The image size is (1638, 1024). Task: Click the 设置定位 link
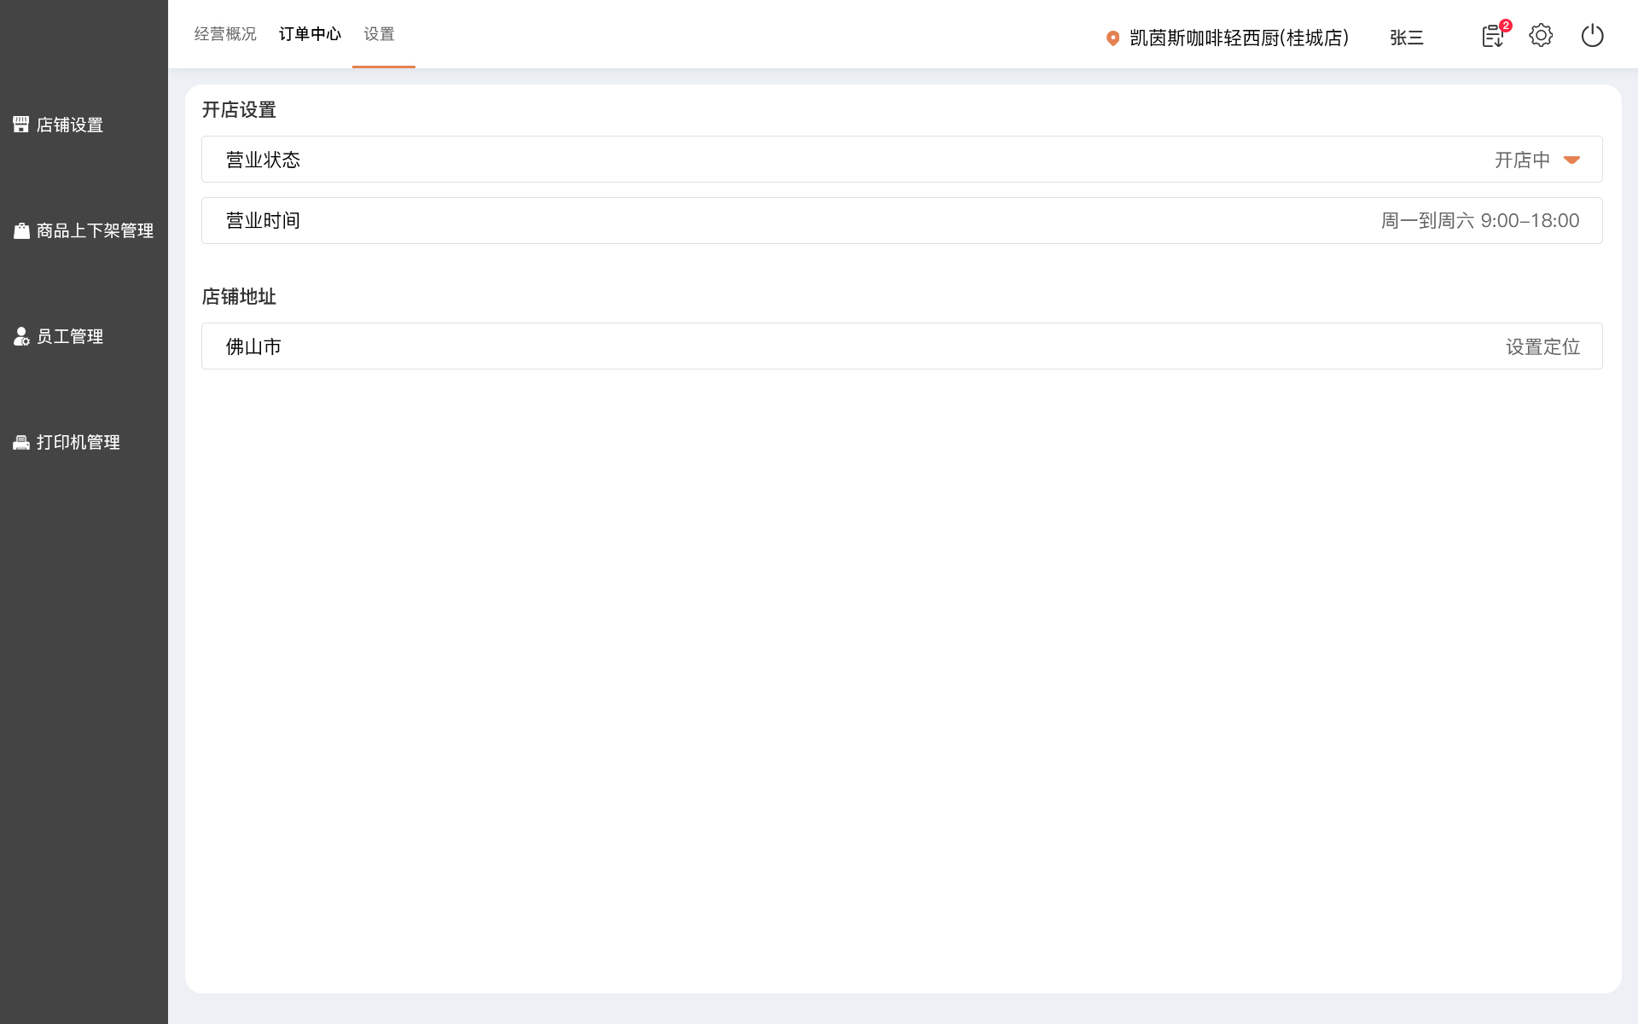1542,346
